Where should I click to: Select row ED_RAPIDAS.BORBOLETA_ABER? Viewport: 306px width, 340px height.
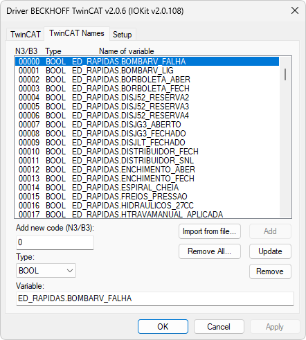[147, 80]
